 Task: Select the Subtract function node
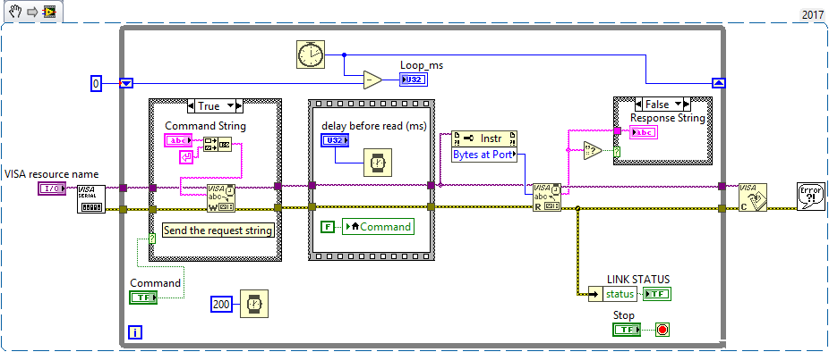(373, 80)
